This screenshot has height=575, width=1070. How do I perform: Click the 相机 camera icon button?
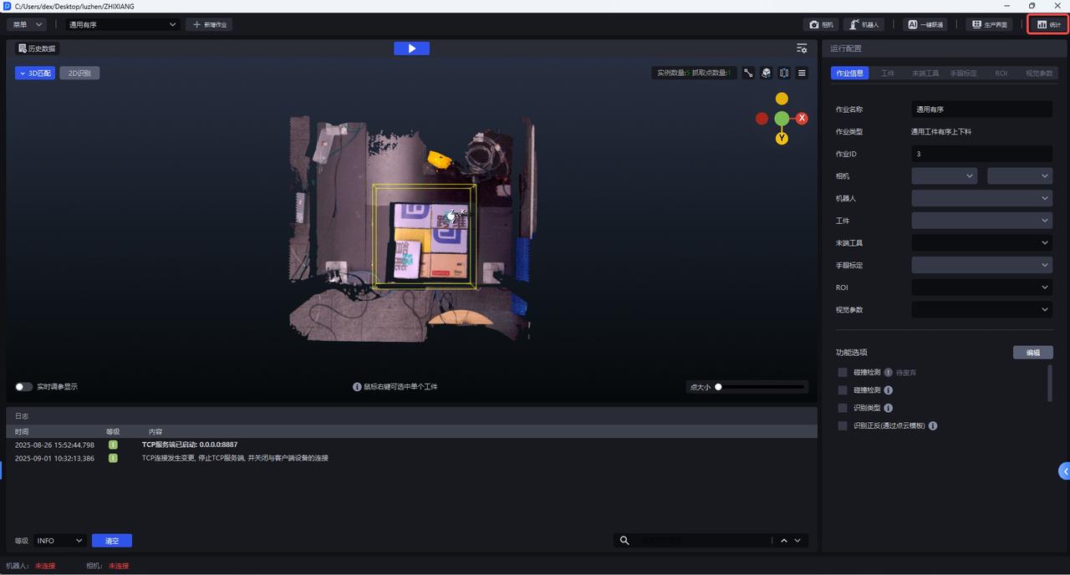click(822, 25)
